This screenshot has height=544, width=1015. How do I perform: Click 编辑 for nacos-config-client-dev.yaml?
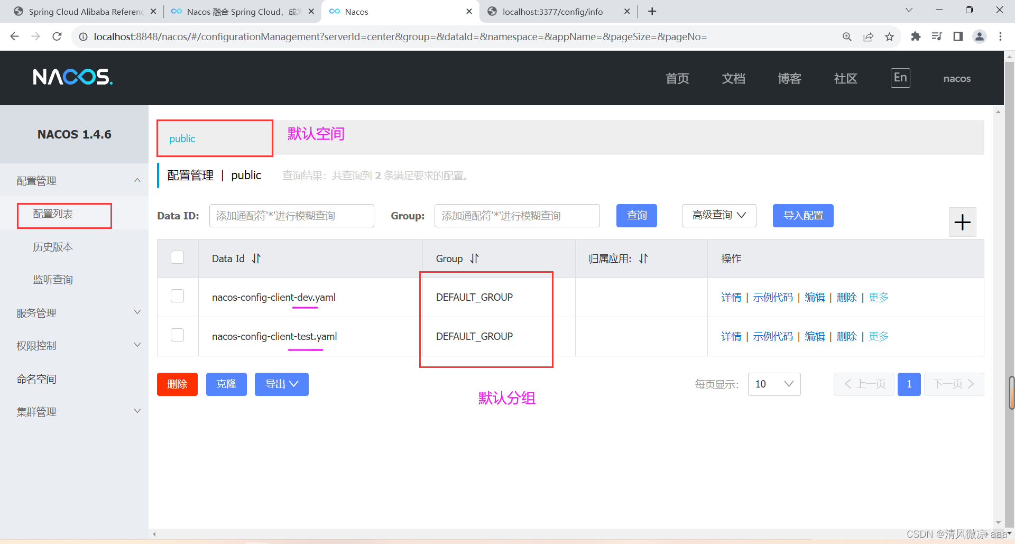[815, 297]
